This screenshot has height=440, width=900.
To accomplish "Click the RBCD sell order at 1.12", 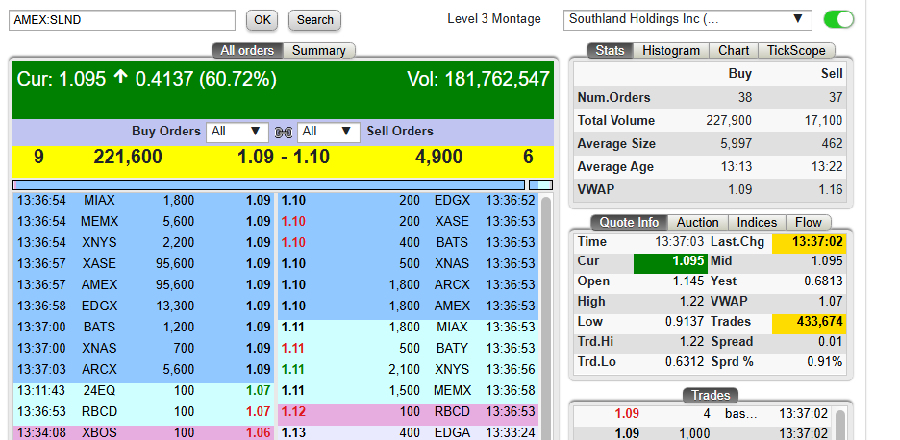I will [x=408, y=412].
